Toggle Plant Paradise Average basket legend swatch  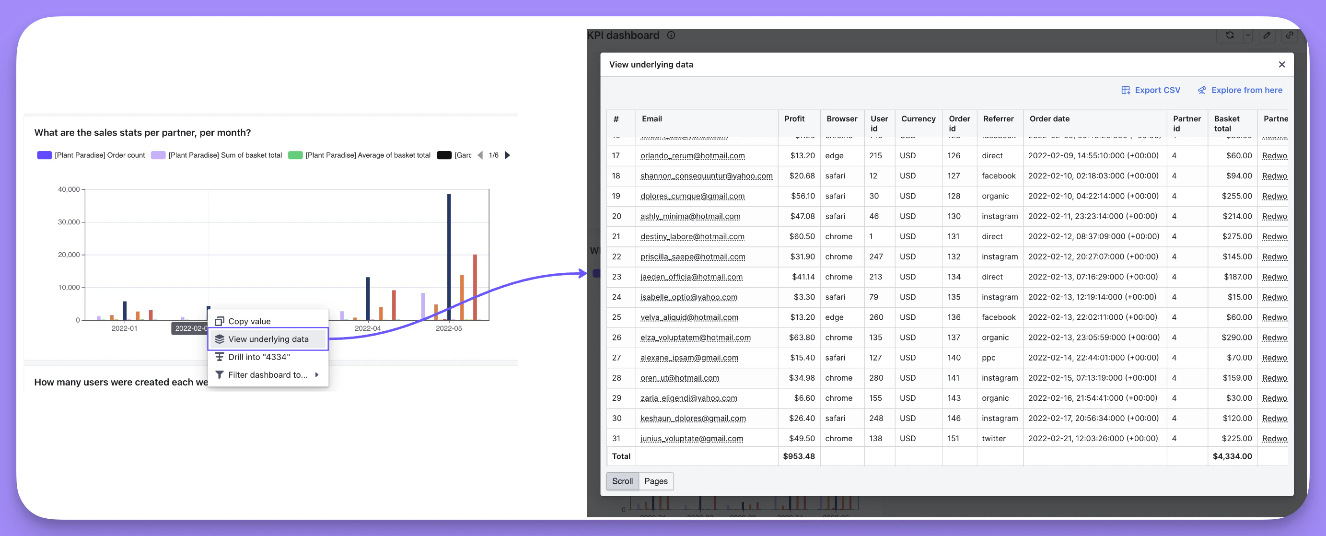tap(295, 155)
